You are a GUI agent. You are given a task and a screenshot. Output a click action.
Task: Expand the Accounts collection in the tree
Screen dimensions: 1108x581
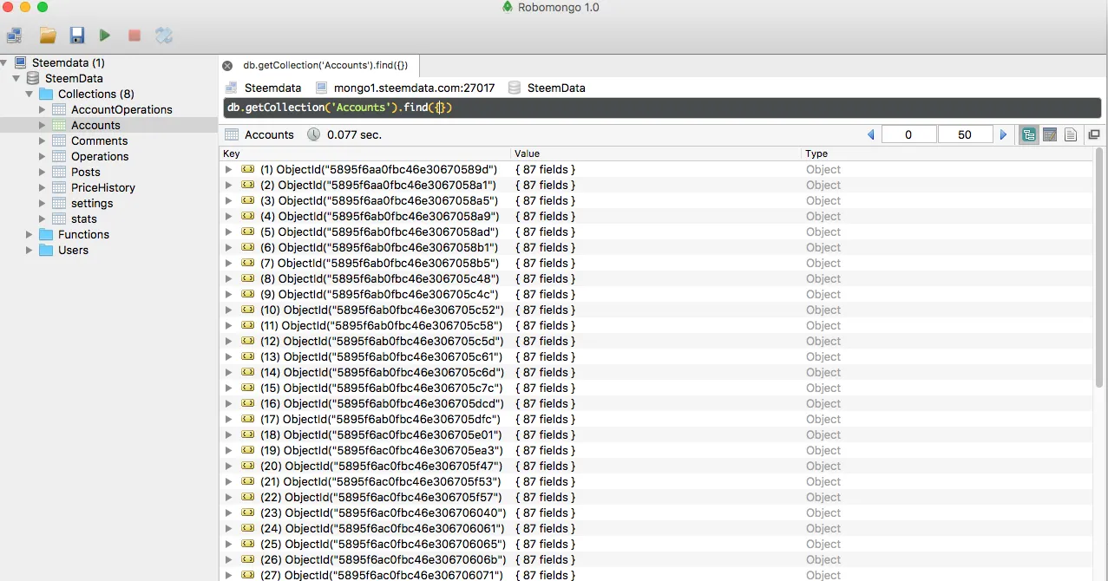(x=43, y=125)
